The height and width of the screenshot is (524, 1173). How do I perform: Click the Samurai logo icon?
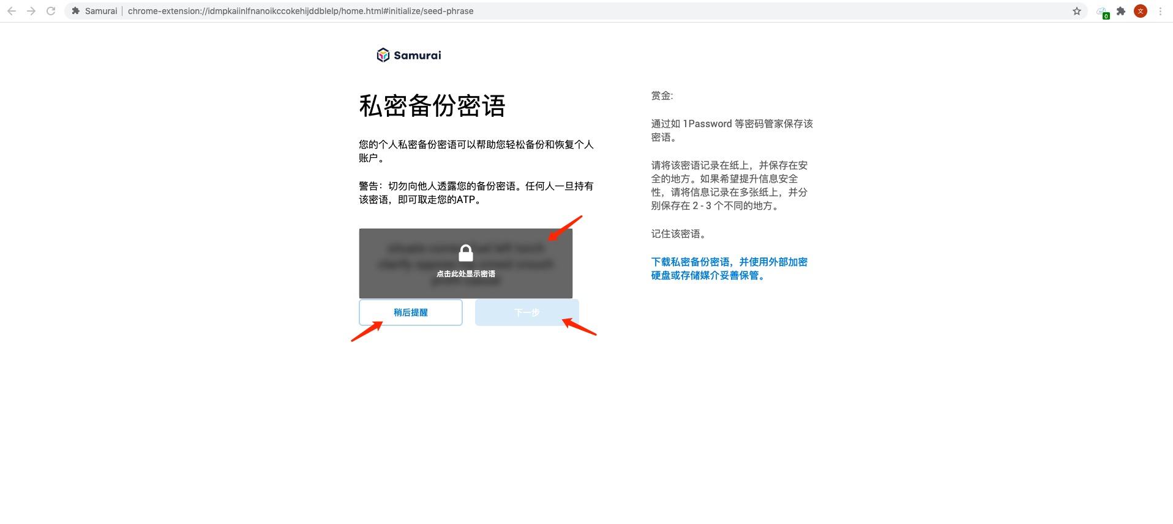point(383,55)
